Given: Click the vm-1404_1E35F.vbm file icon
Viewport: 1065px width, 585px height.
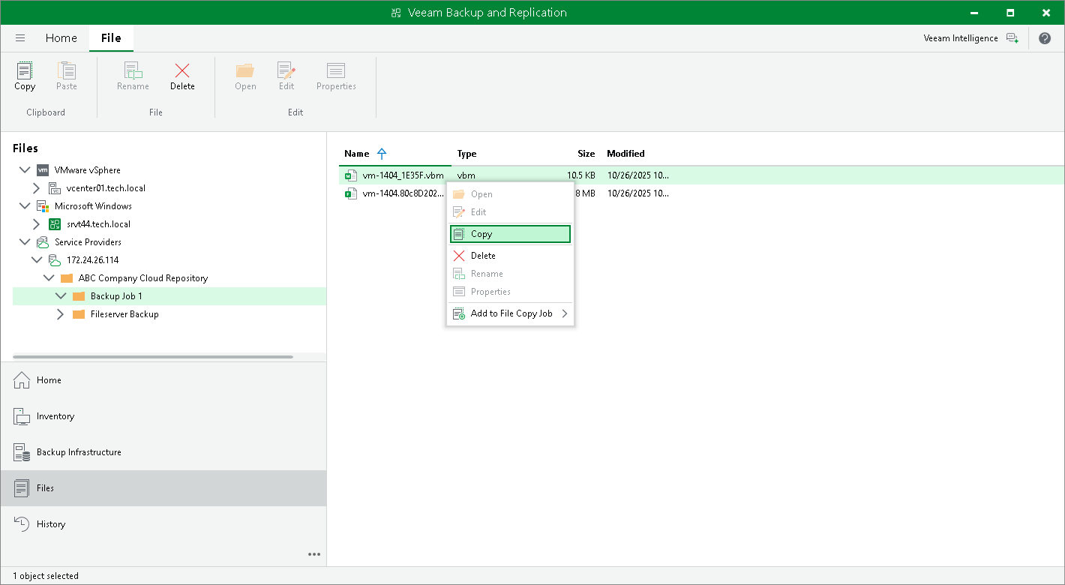Looking at the screenshot, I should (350, 175).
